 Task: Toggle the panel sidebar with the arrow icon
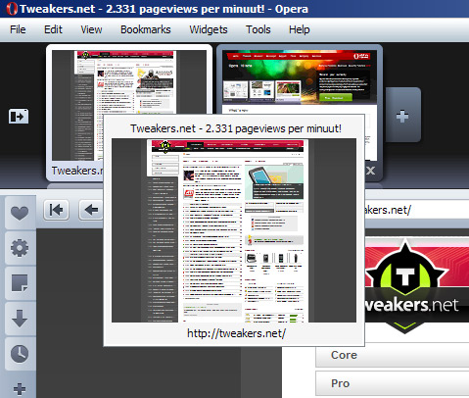point(19,117)
